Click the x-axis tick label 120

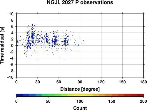point(101,82)
